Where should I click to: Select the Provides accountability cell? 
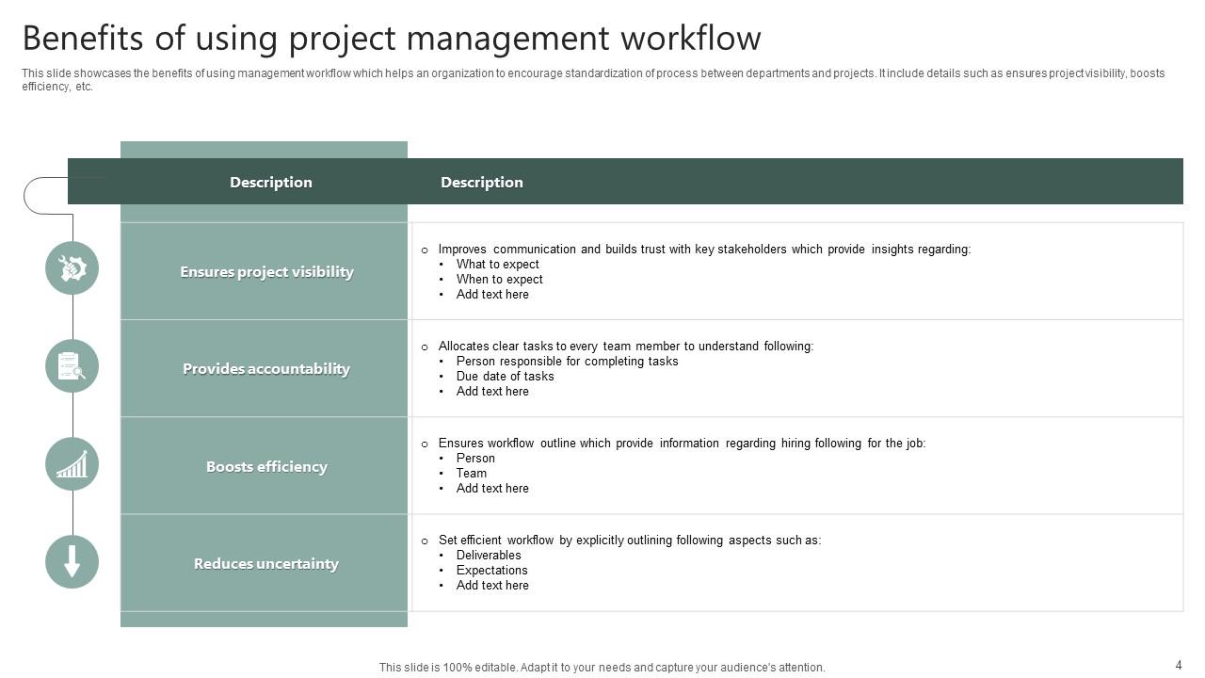tap(265, 369)
